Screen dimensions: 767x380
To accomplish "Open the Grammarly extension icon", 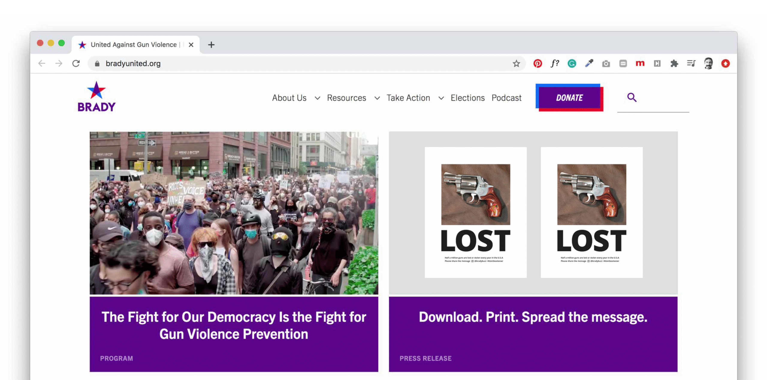I will (x=572, y=64).
